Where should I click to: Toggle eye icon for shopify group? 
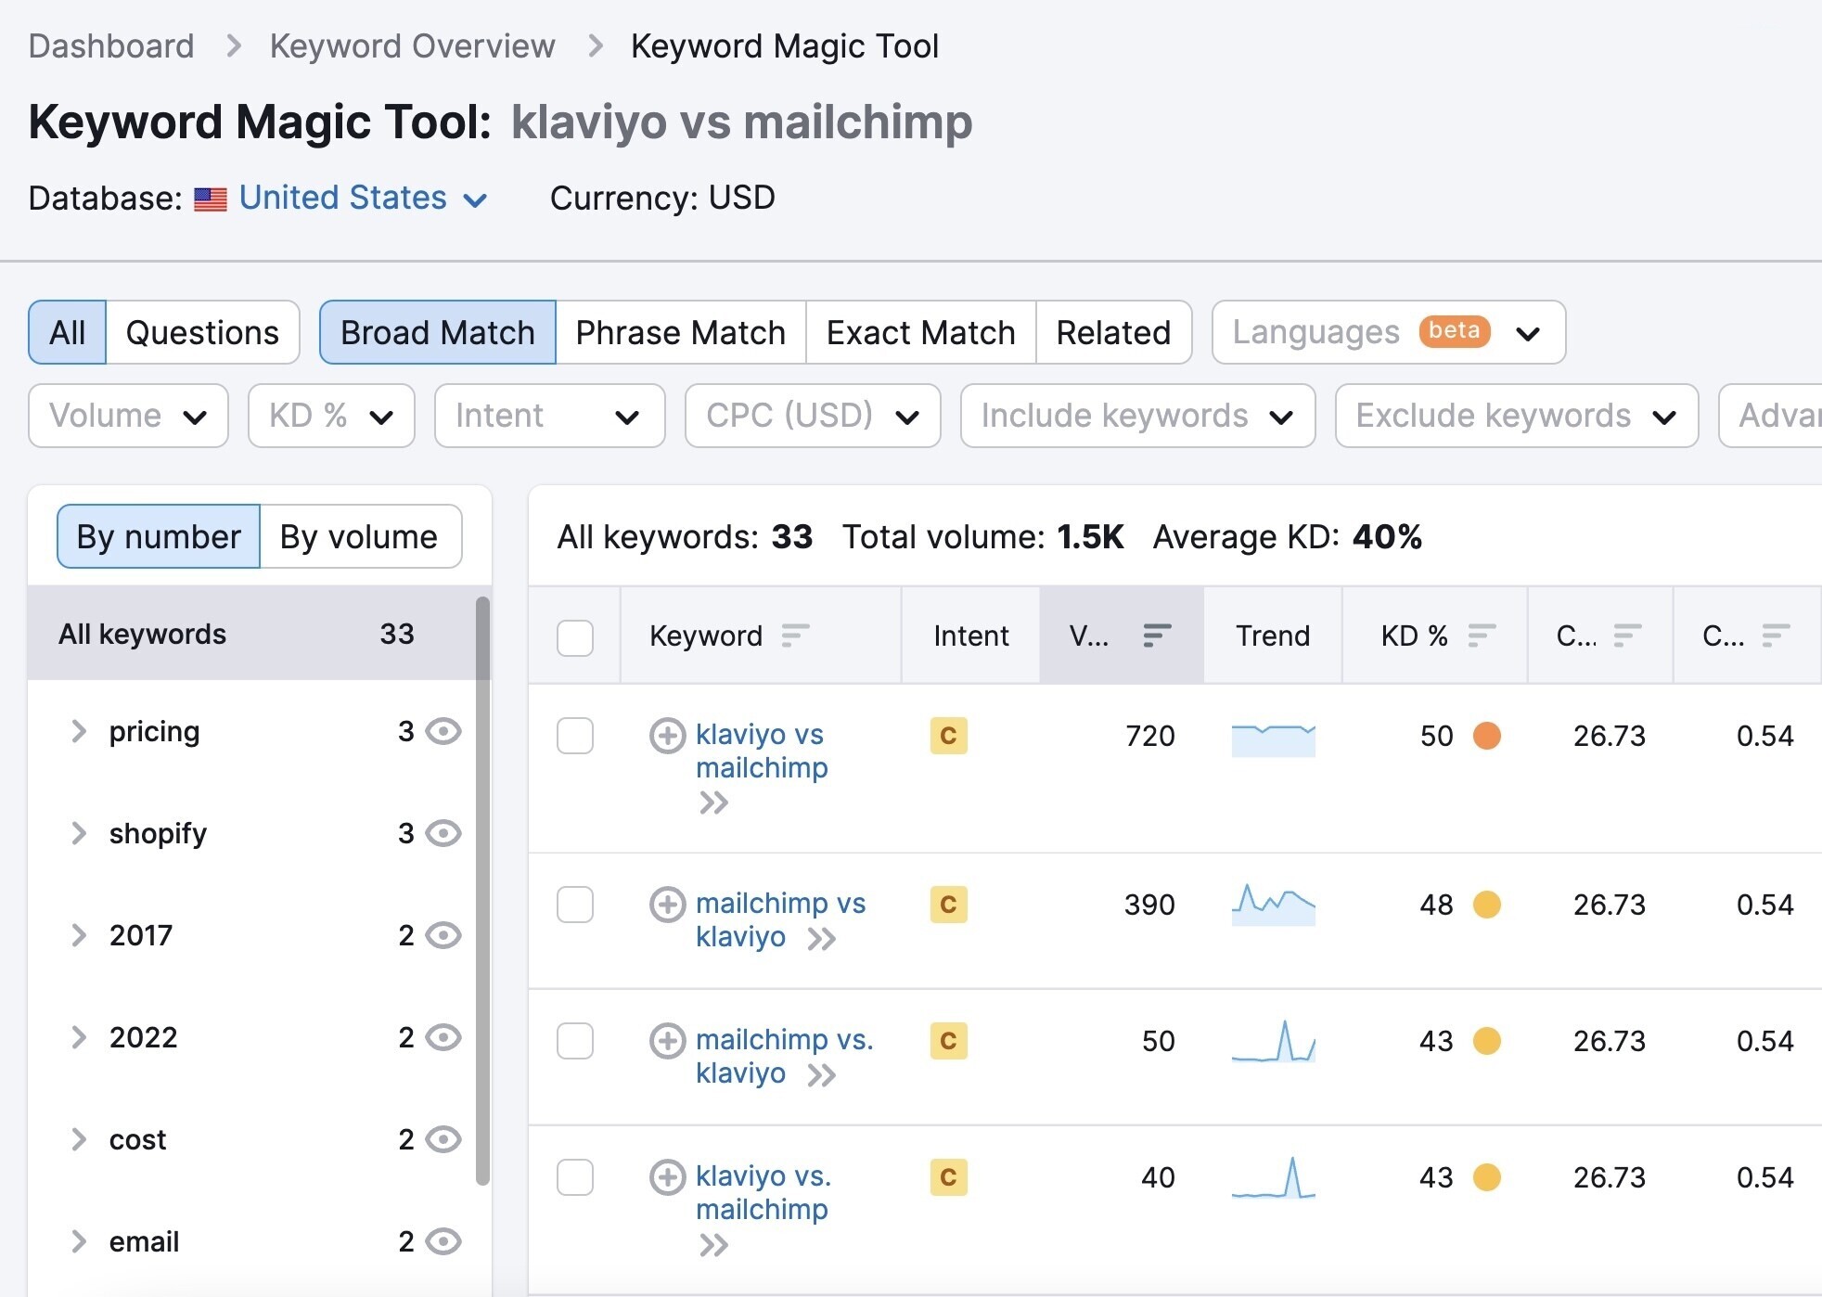click(x=443, y=833)
